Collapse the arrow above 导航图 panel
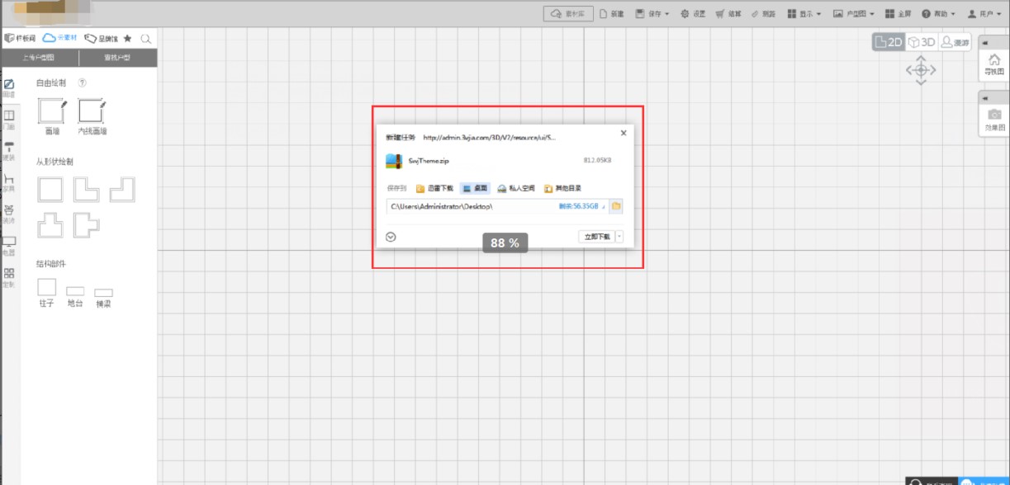 point(986,43)
